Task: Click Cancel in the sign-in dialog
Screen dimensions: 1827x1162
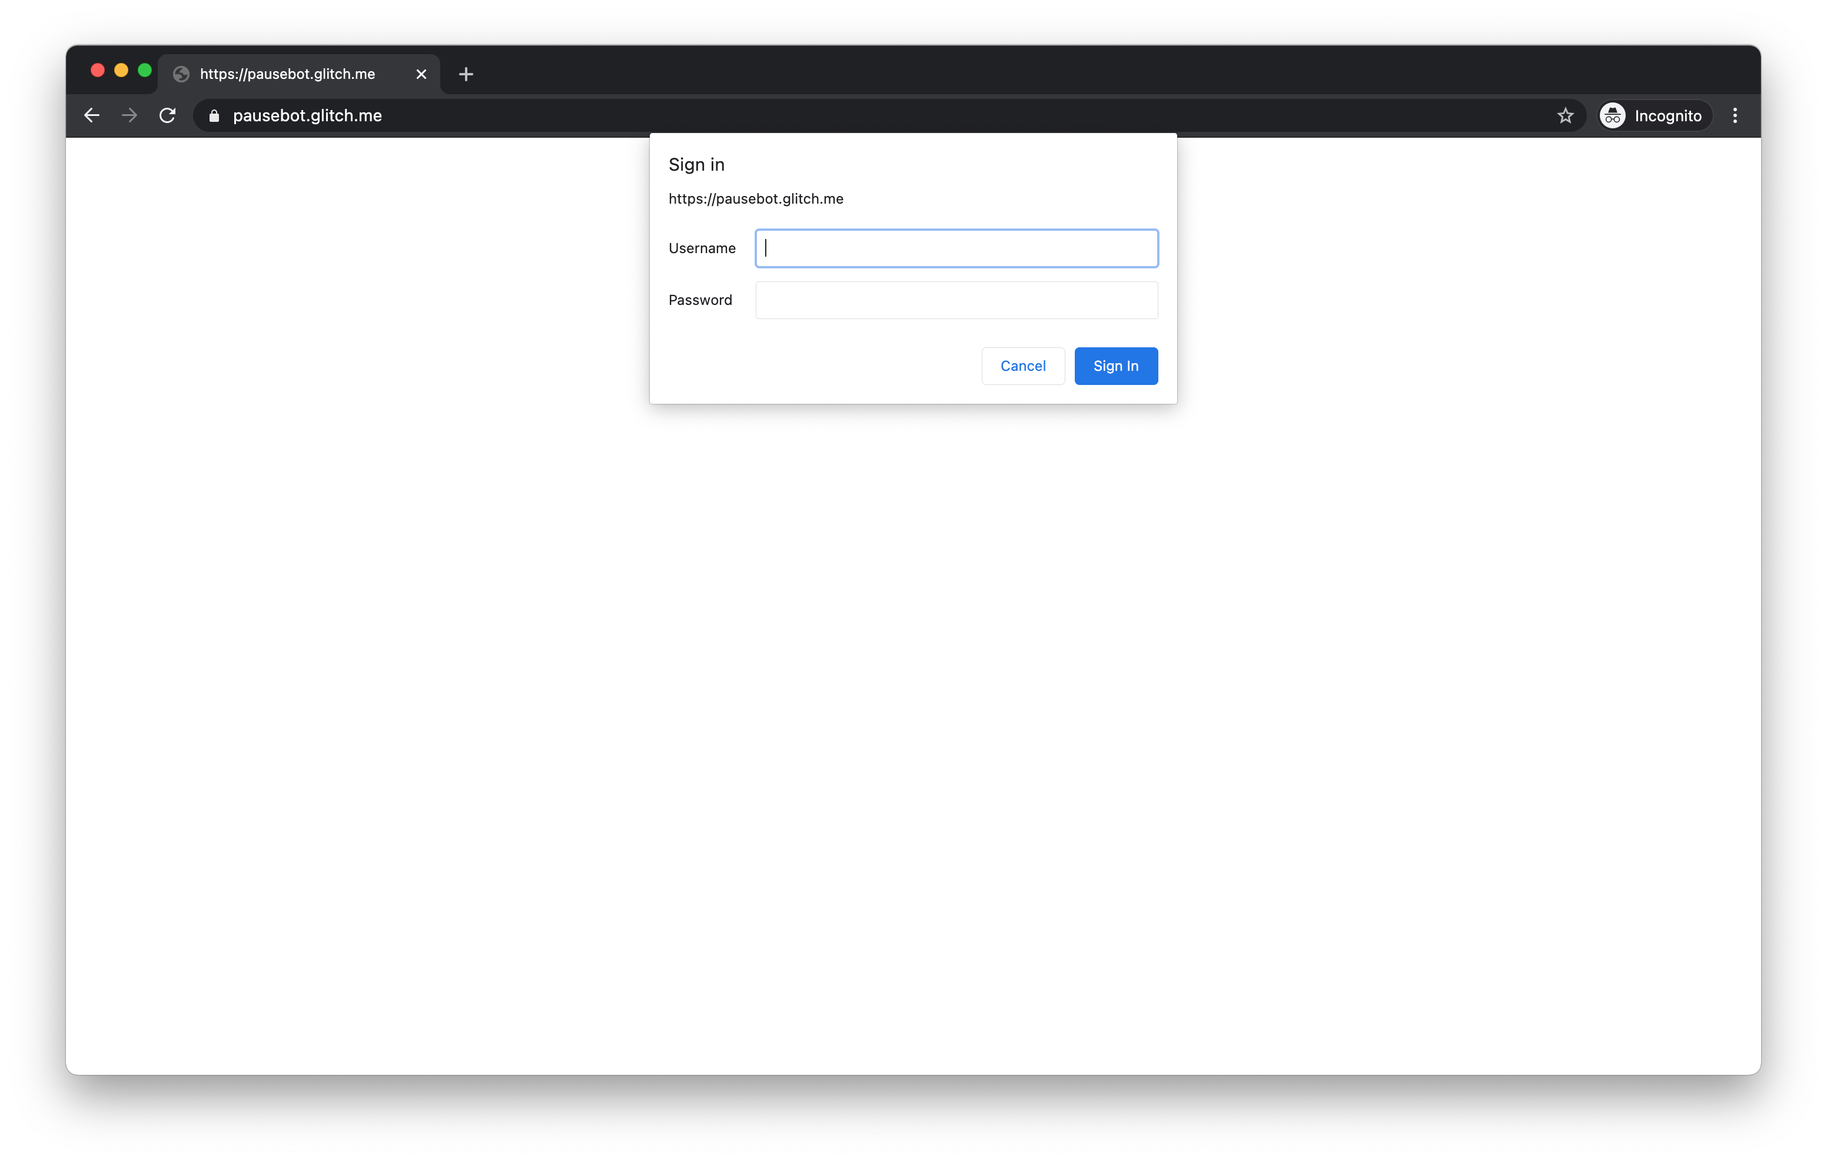Action: (x=1023, y=366)
